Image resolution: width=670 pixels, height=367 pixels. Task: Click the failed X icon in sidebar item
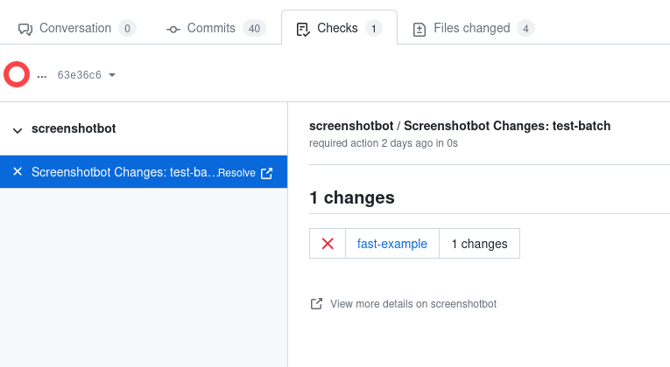click(x=18, y=172)
